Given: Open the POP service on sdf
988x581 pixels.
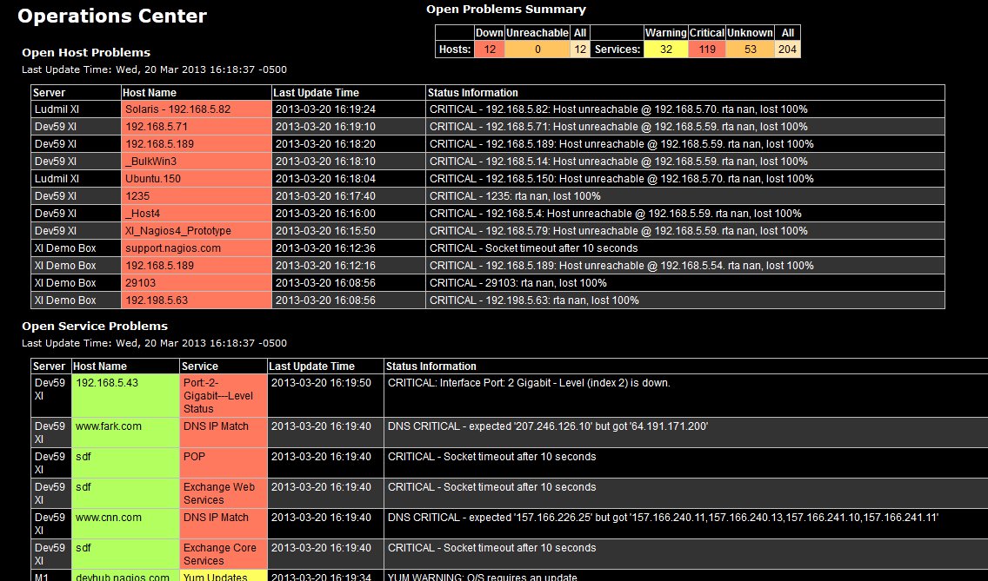Looking at the screenshot, I should (194, 456).
